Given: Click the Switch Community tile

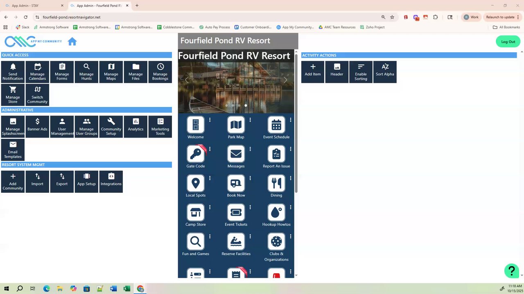Looking at the screenshot, I should click(37, 95).
